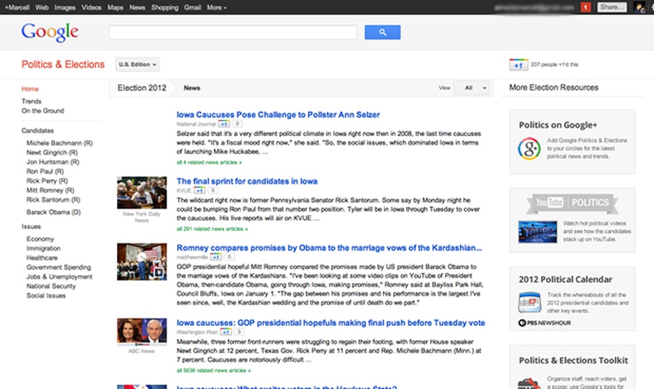Click the 2012 Political Calendar icon

click(x=529, y=303)
